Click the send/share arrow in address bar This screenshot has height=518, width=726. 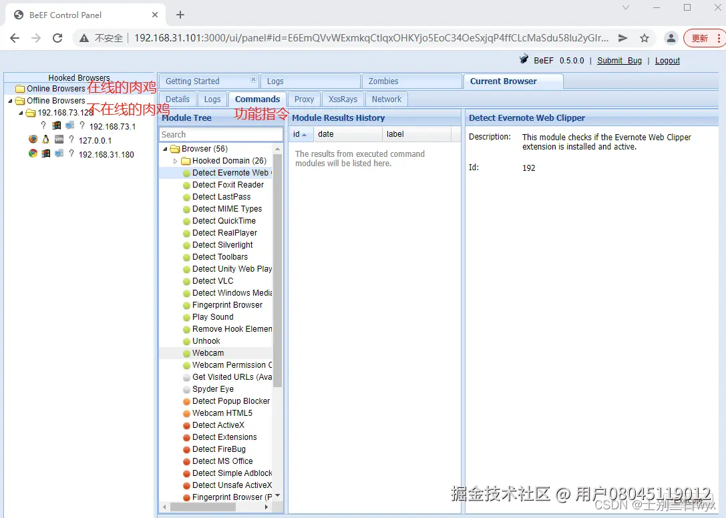tap(623, 38)
